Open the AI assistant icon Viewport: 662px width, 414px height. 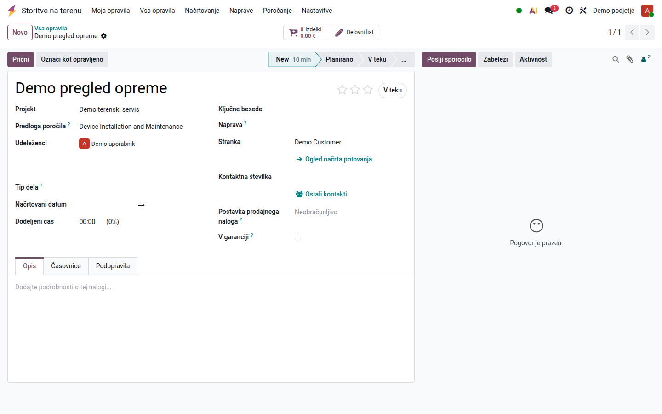pos(533,11)
